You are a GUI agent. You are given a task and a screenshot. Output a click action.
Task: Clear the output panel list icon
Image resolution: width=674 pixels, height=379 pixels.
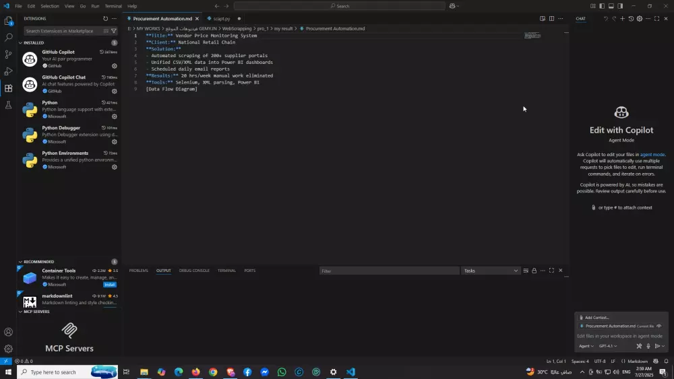pyautogui.click(x=526, y=271)
